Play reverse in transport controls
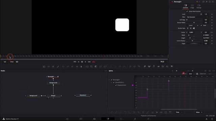Image resolution: width=216 pixels, height=121 pixels. 79,62
